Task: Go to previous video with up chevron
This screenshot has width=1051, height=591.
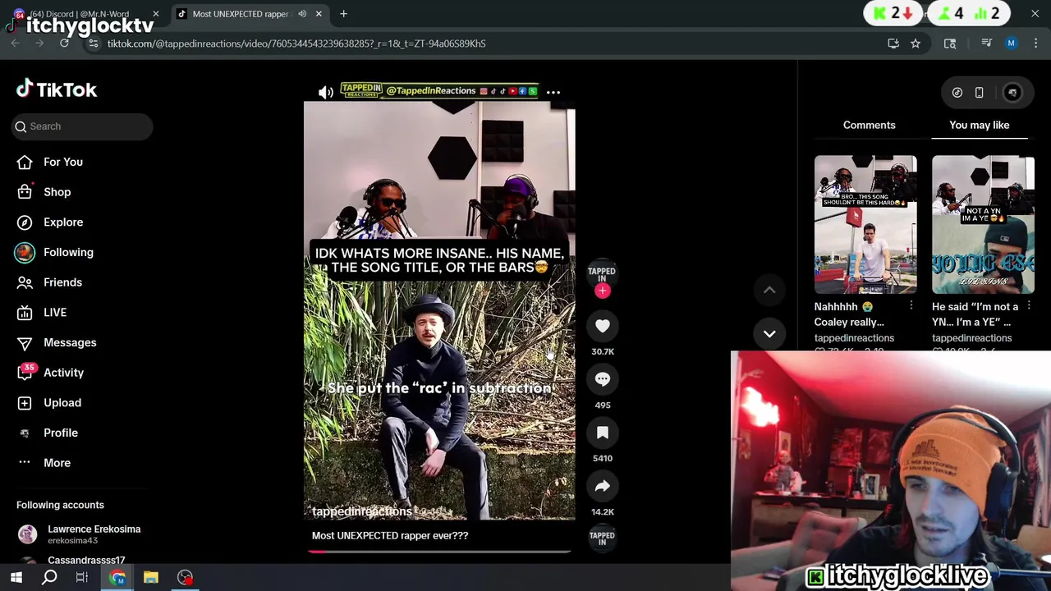Action: tap(769, 290)
